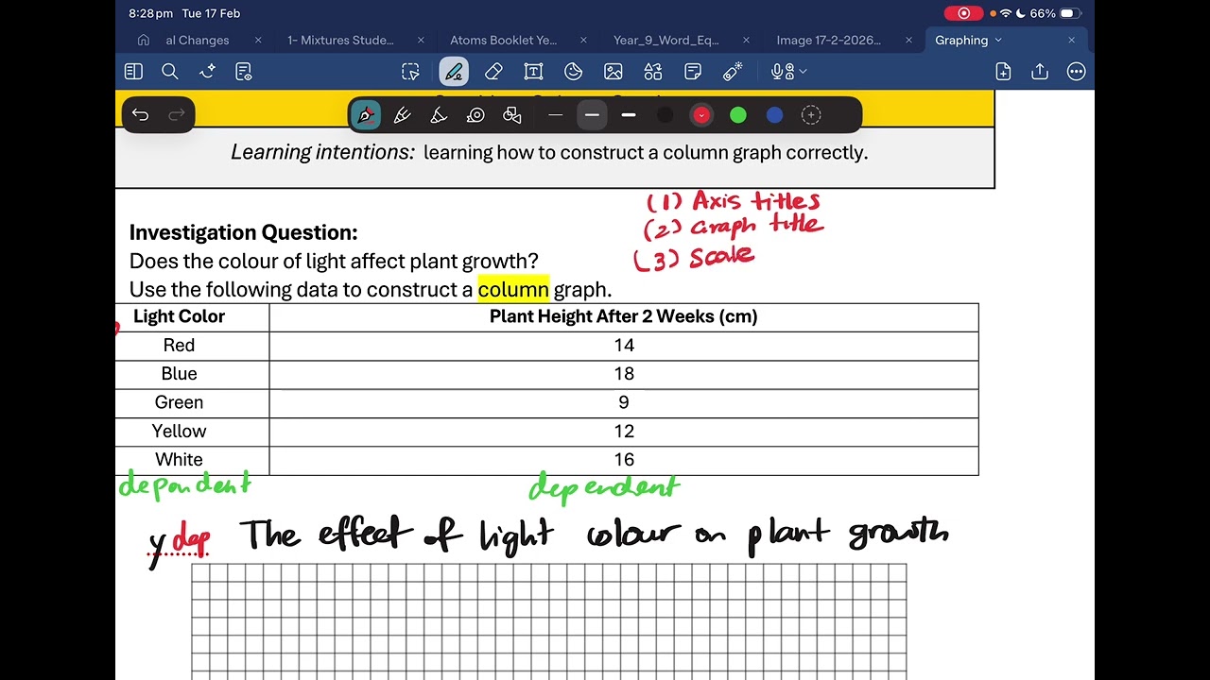Viewport: 1210px width, 680px height.
Task: Tap the blank graph grid area
Action: pyautogui.click(x=548, y=621)
